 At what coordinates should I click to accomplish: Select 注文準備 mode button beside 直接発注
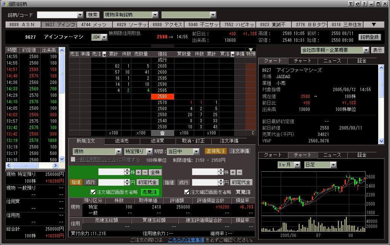tap(240, 151)
